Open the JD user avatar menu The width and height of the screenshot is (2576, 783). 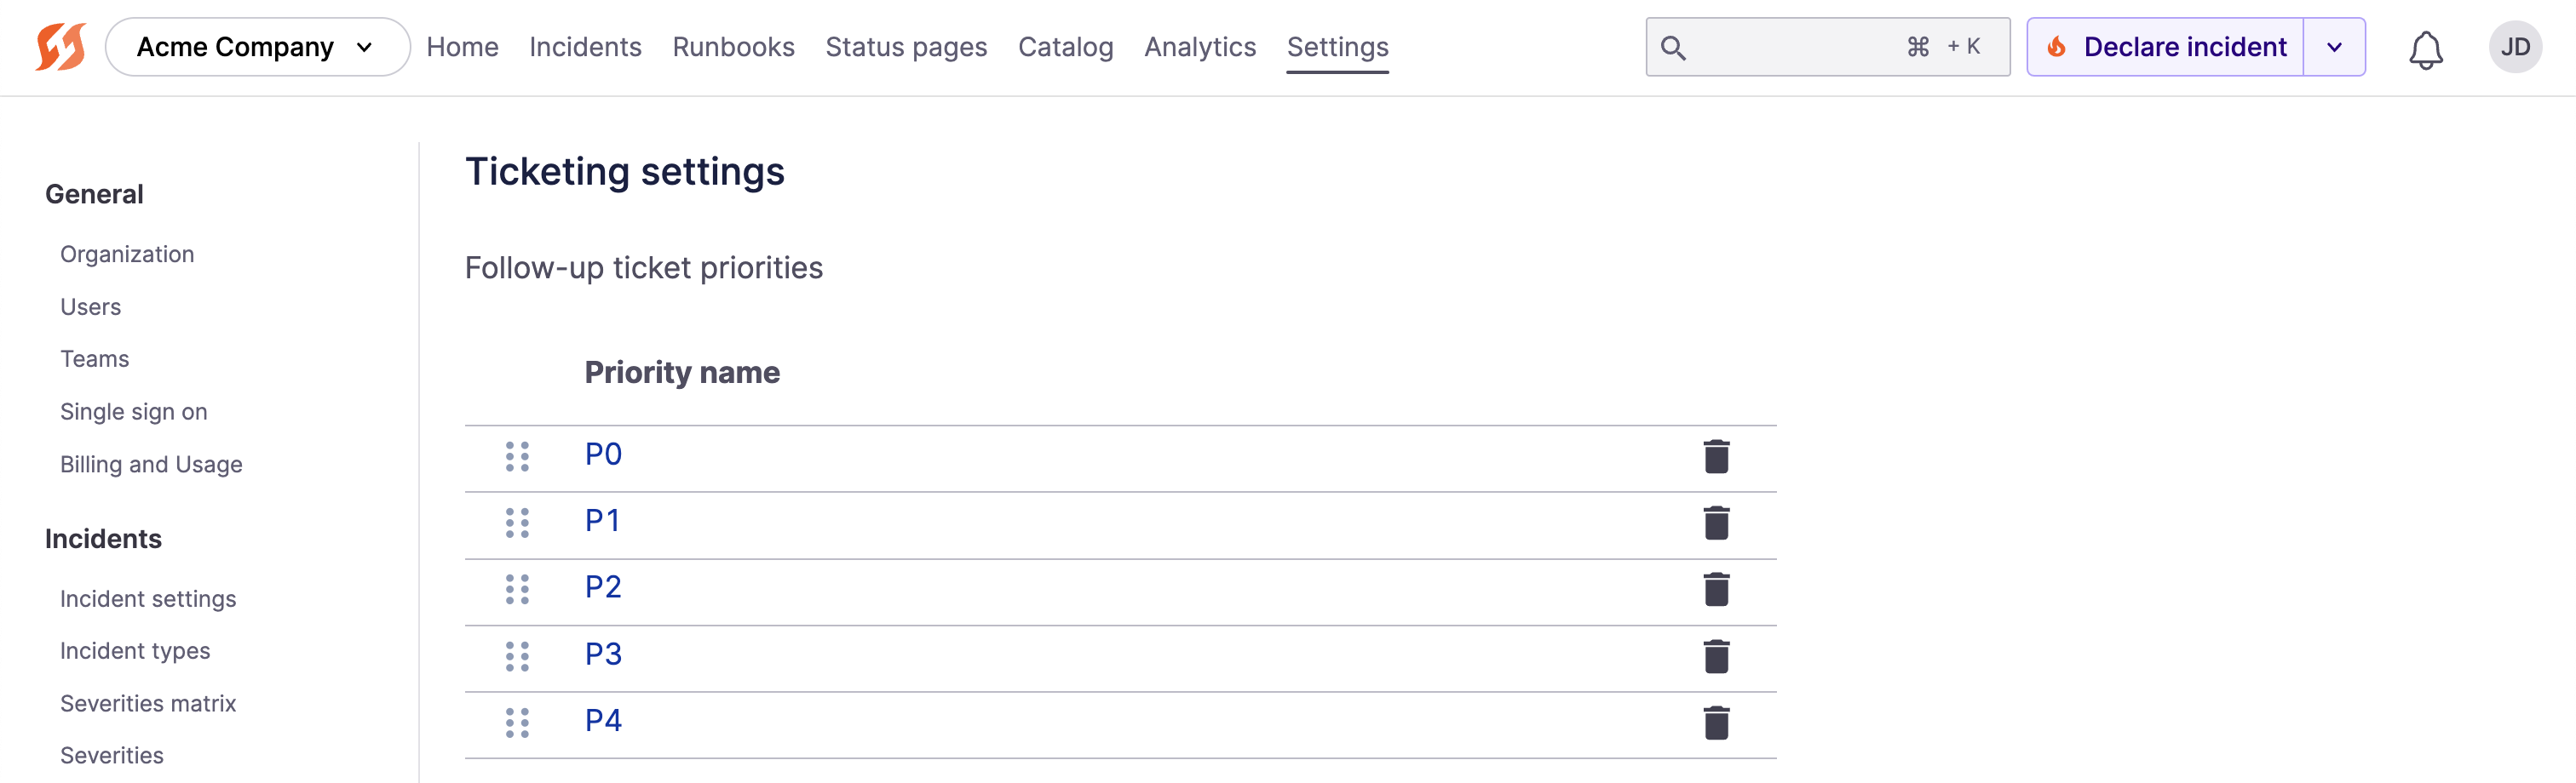tap(2514, 47)
